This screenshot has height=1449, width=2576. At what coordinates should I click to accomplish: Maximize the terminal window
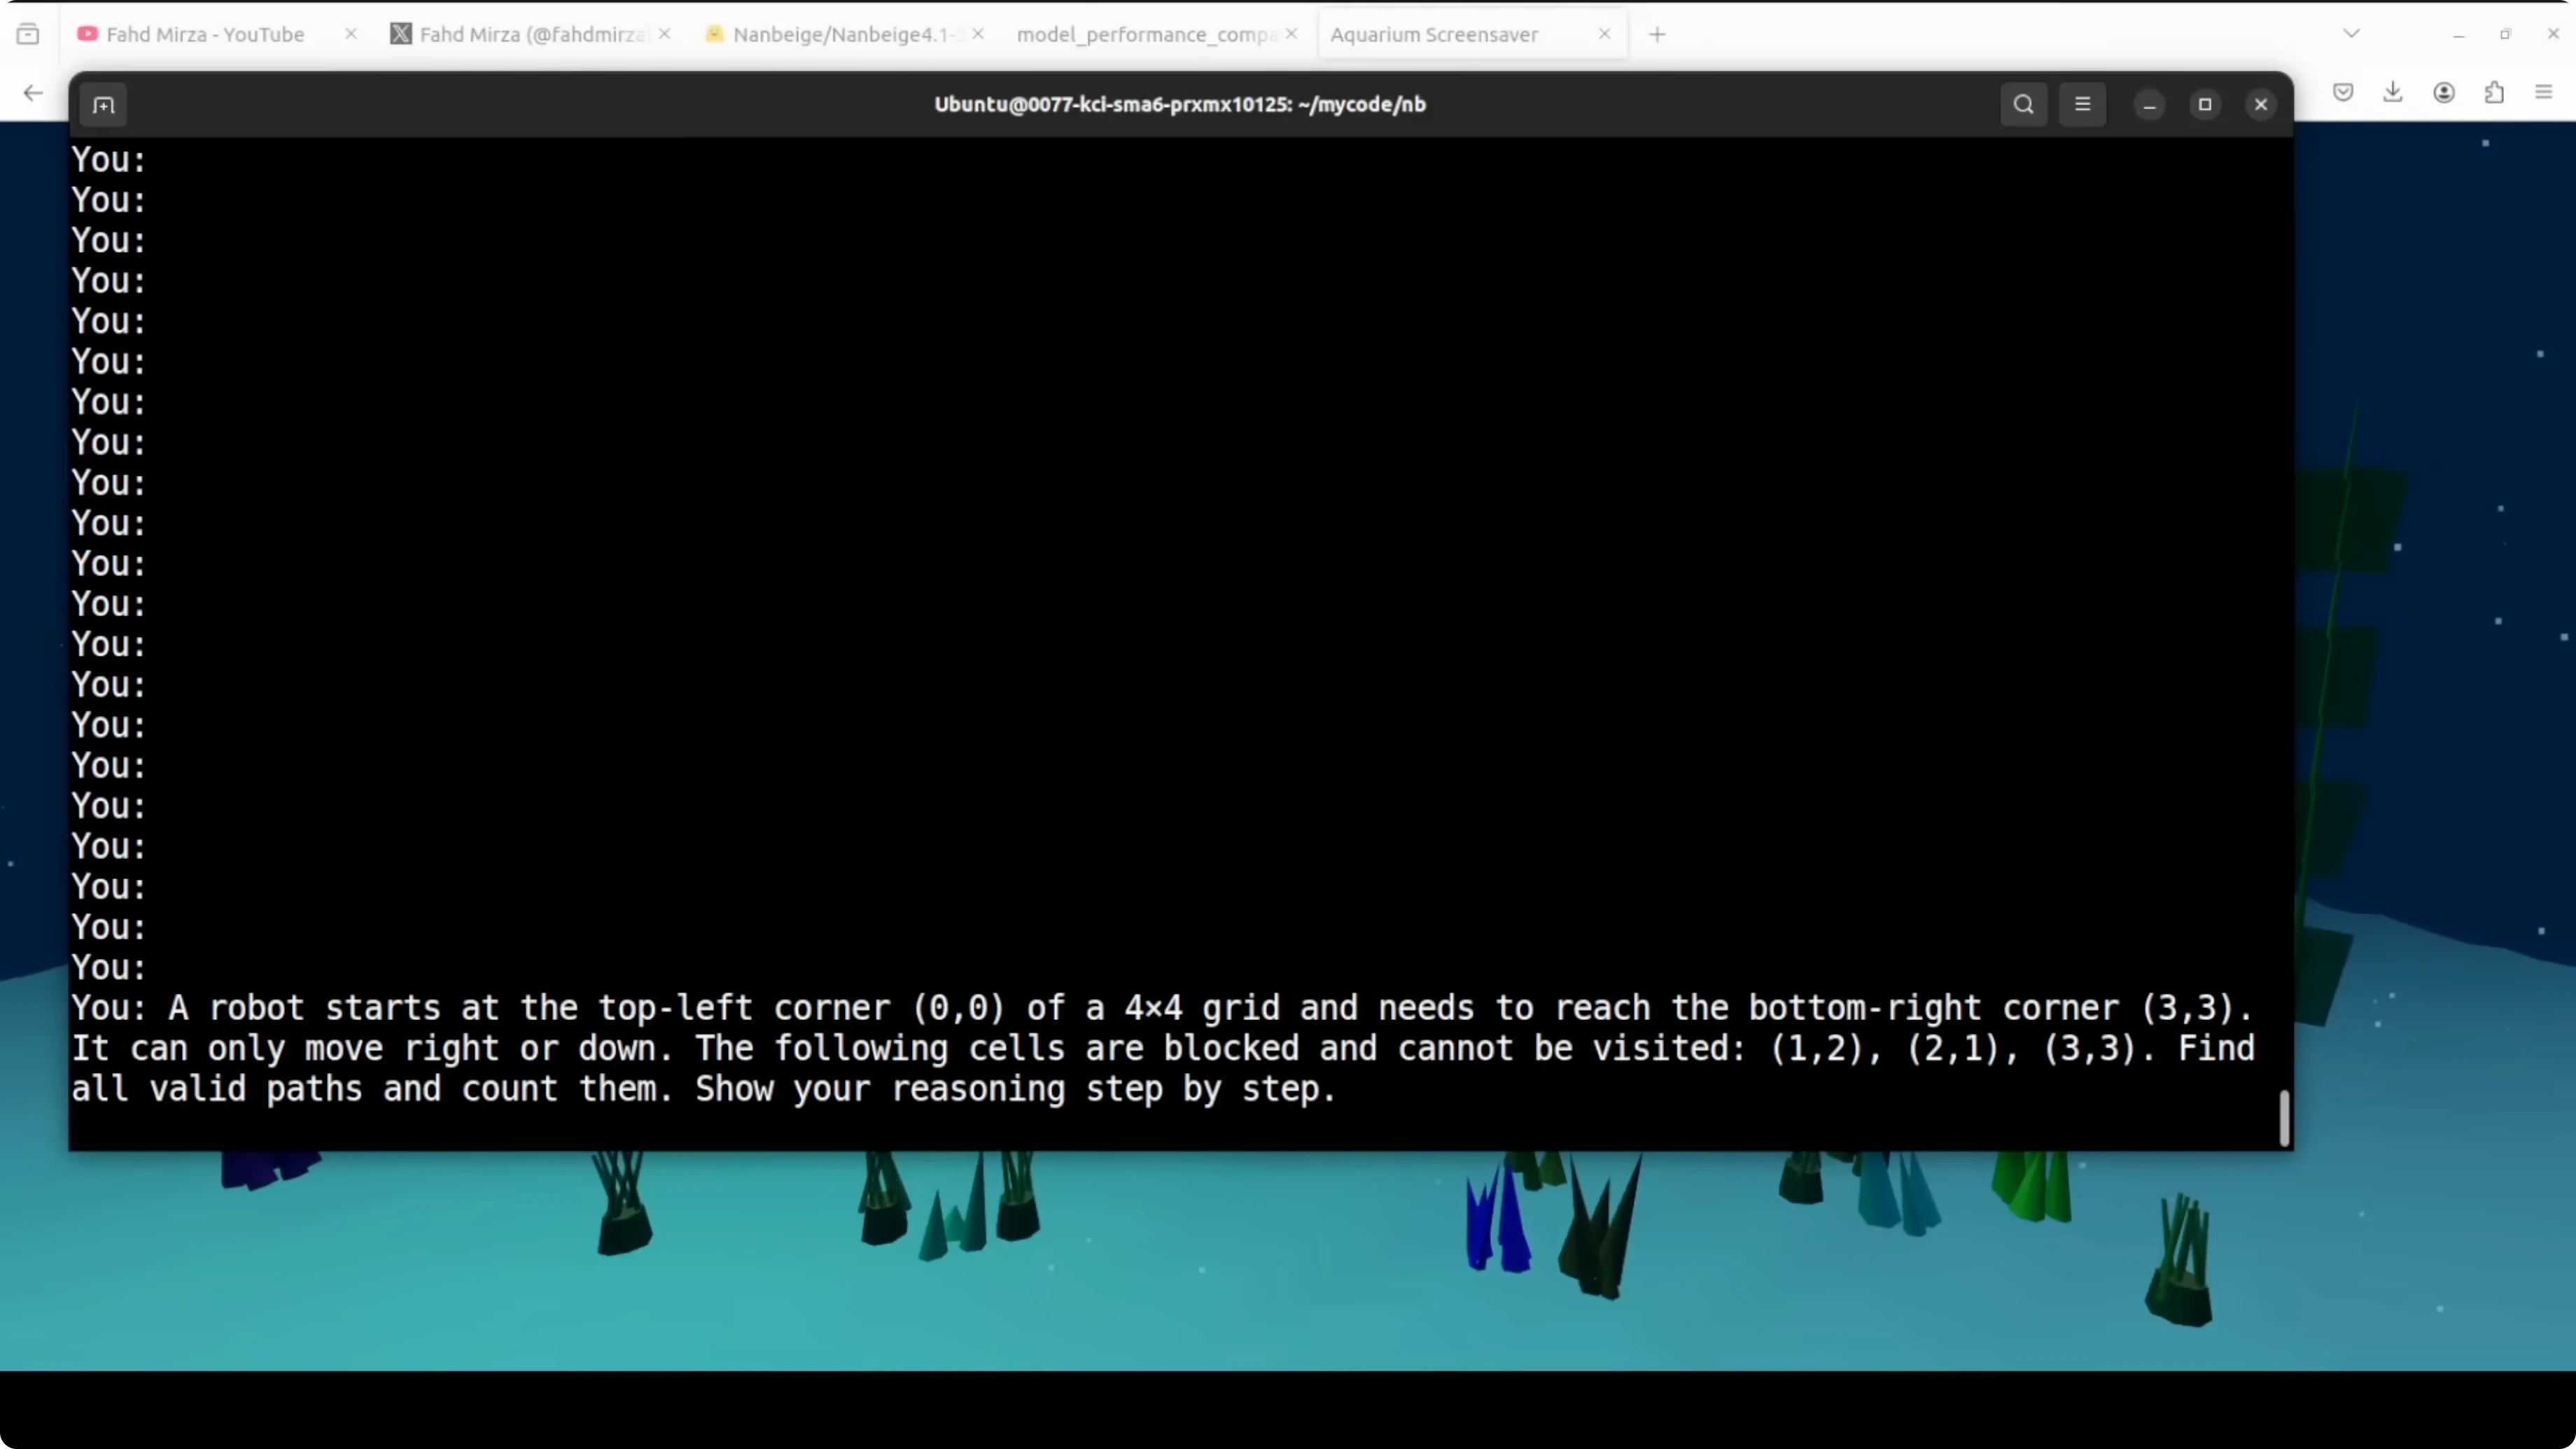point(2204,105)
